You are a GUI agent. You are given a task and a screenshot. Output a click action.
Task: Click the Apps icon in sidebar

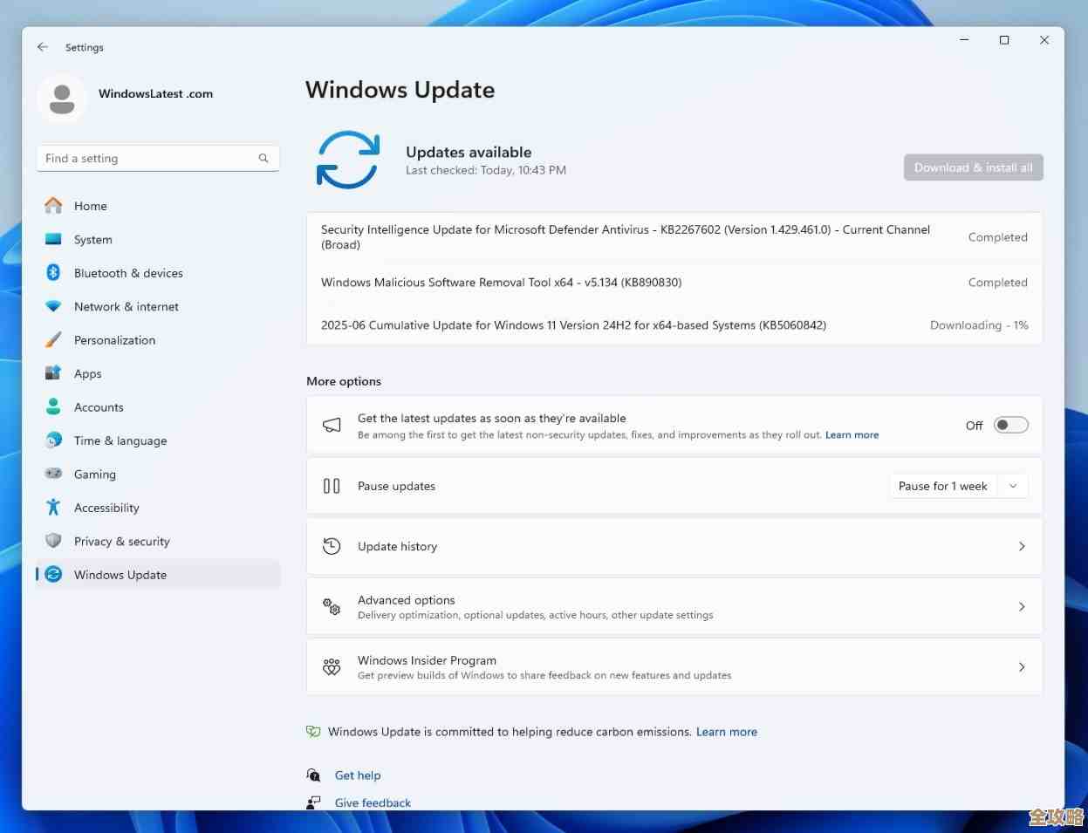click(x=53, y=373)
